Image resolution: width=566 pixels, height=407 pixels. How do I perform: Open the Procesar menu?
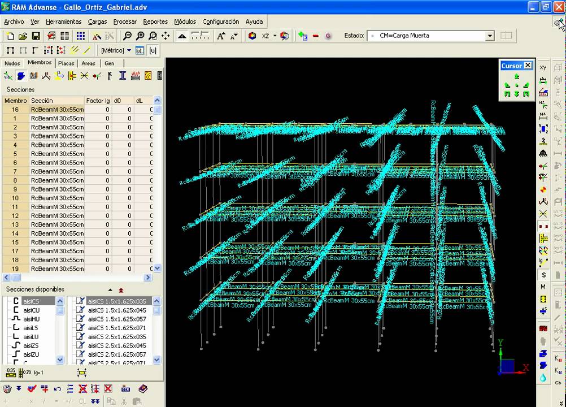coord(125,21)
